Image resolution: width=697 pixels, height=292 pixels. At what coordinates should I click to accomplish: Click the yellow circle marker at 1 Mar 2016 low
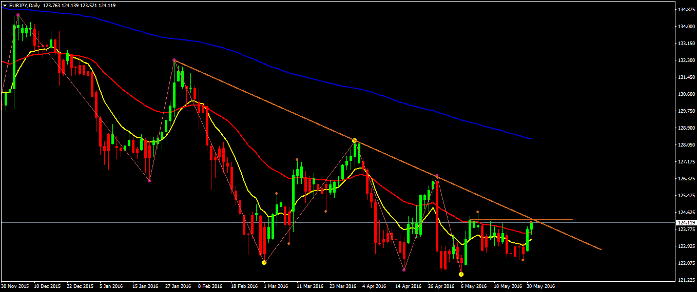tap(264, 262)
